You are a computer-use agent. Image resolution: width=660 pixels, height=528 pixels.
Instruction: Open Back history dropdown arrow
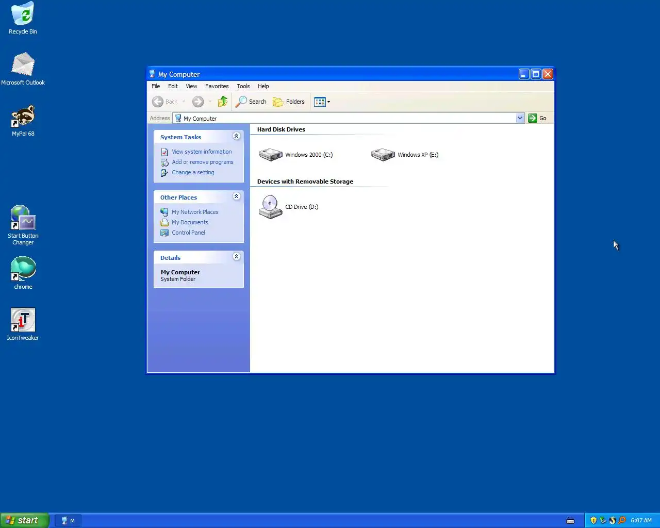pyautogui.click(x=184, y=102)
